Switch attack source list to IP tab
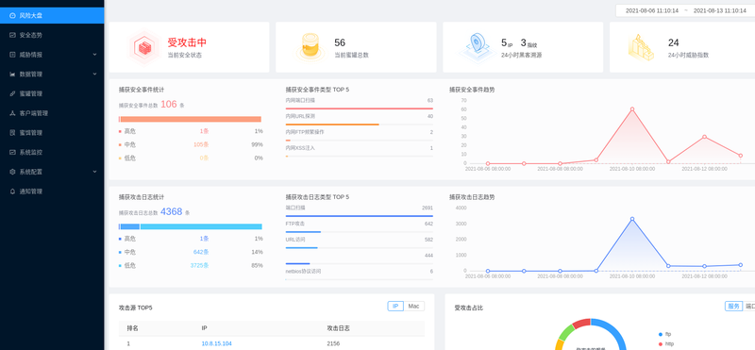 (395, 307)
